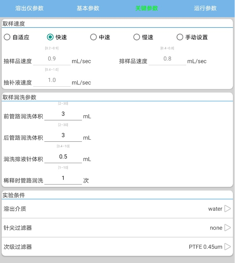
Task: Click the 溶出介质 row label
Action: (x=15, y=209)
